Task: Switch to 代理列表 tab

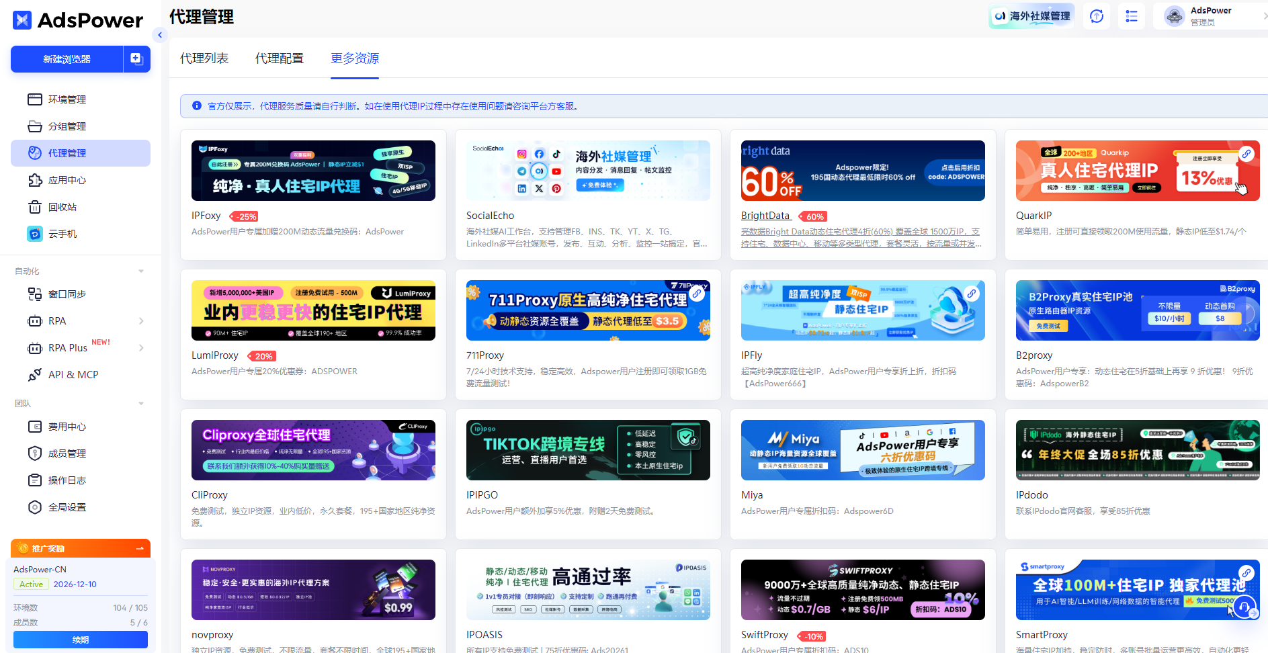Action: (204, 58)
